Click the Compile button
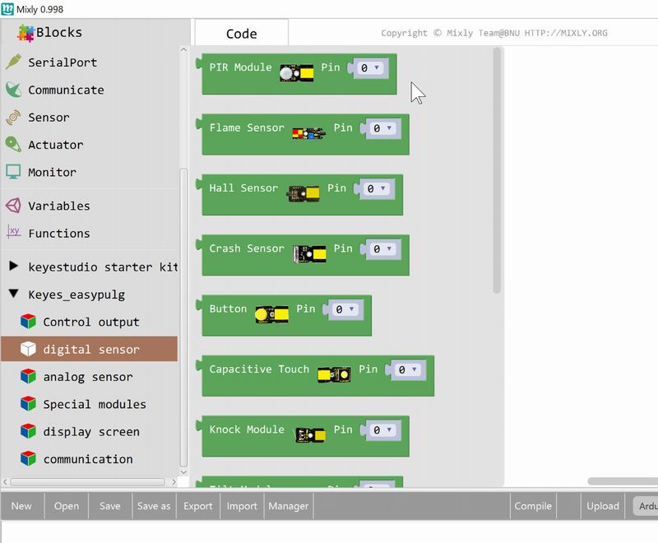The height and width of the screenshot is (543, 658). pos(533,506)
